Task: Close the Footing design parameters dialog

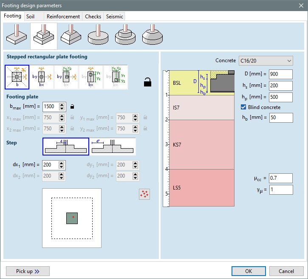Action: [x=301, y=6]
